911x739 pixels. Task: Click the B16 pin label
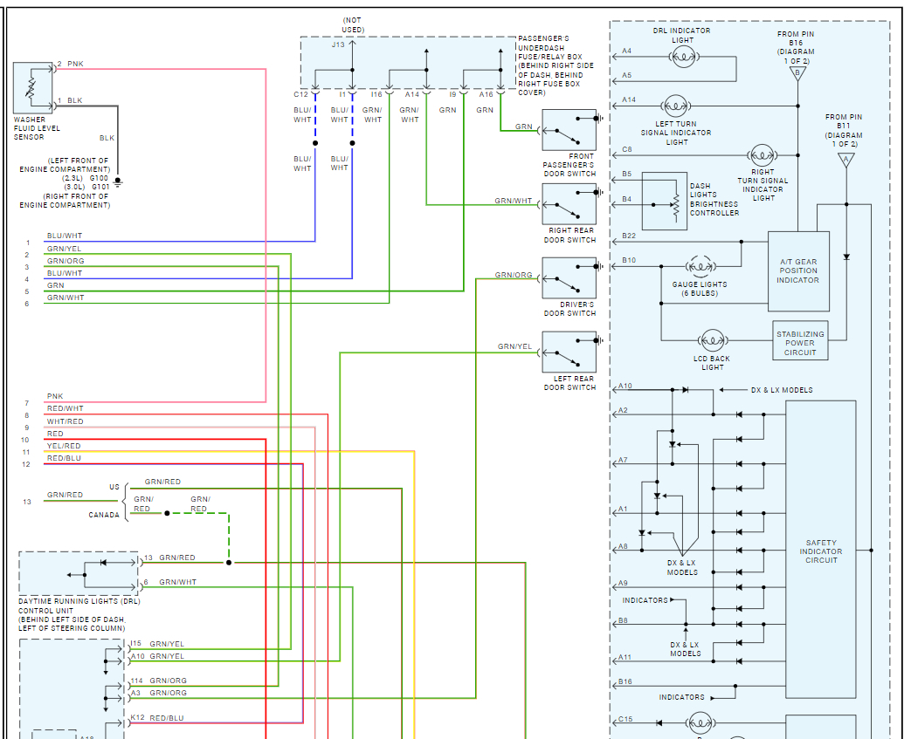click(625, 681)
